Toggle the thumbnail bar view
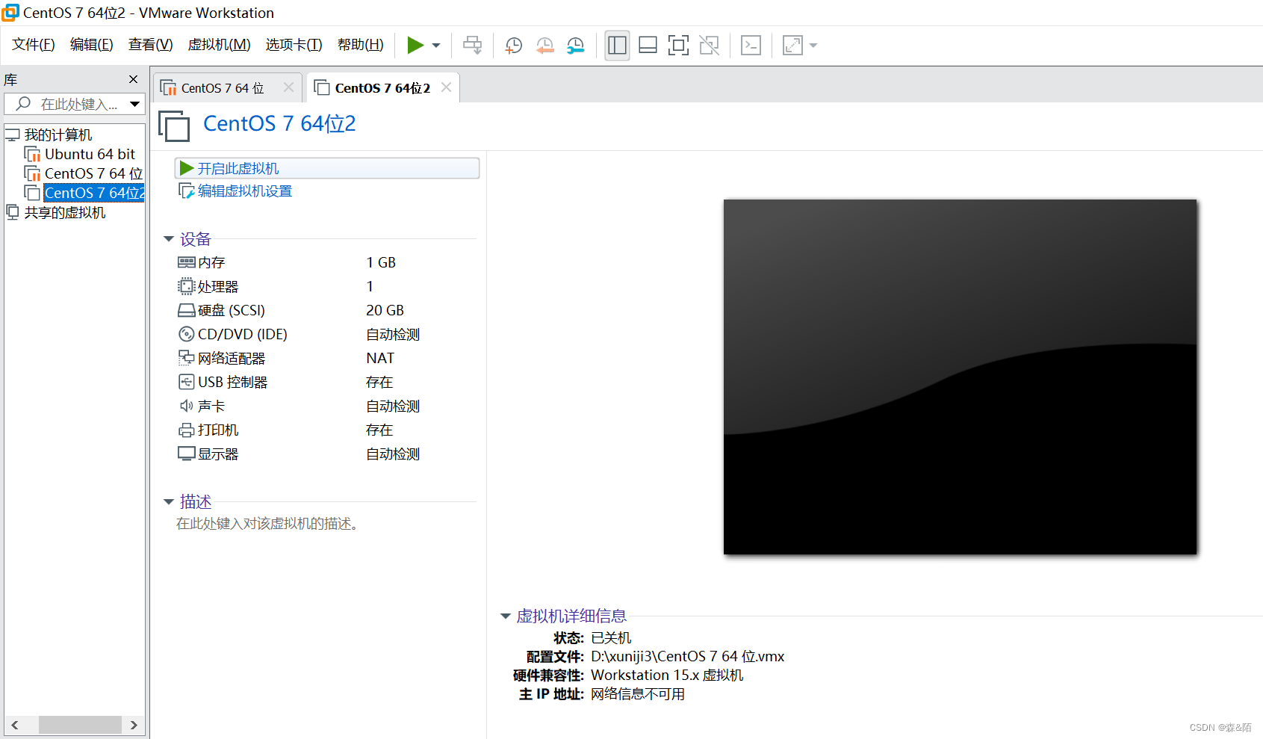 648,46
